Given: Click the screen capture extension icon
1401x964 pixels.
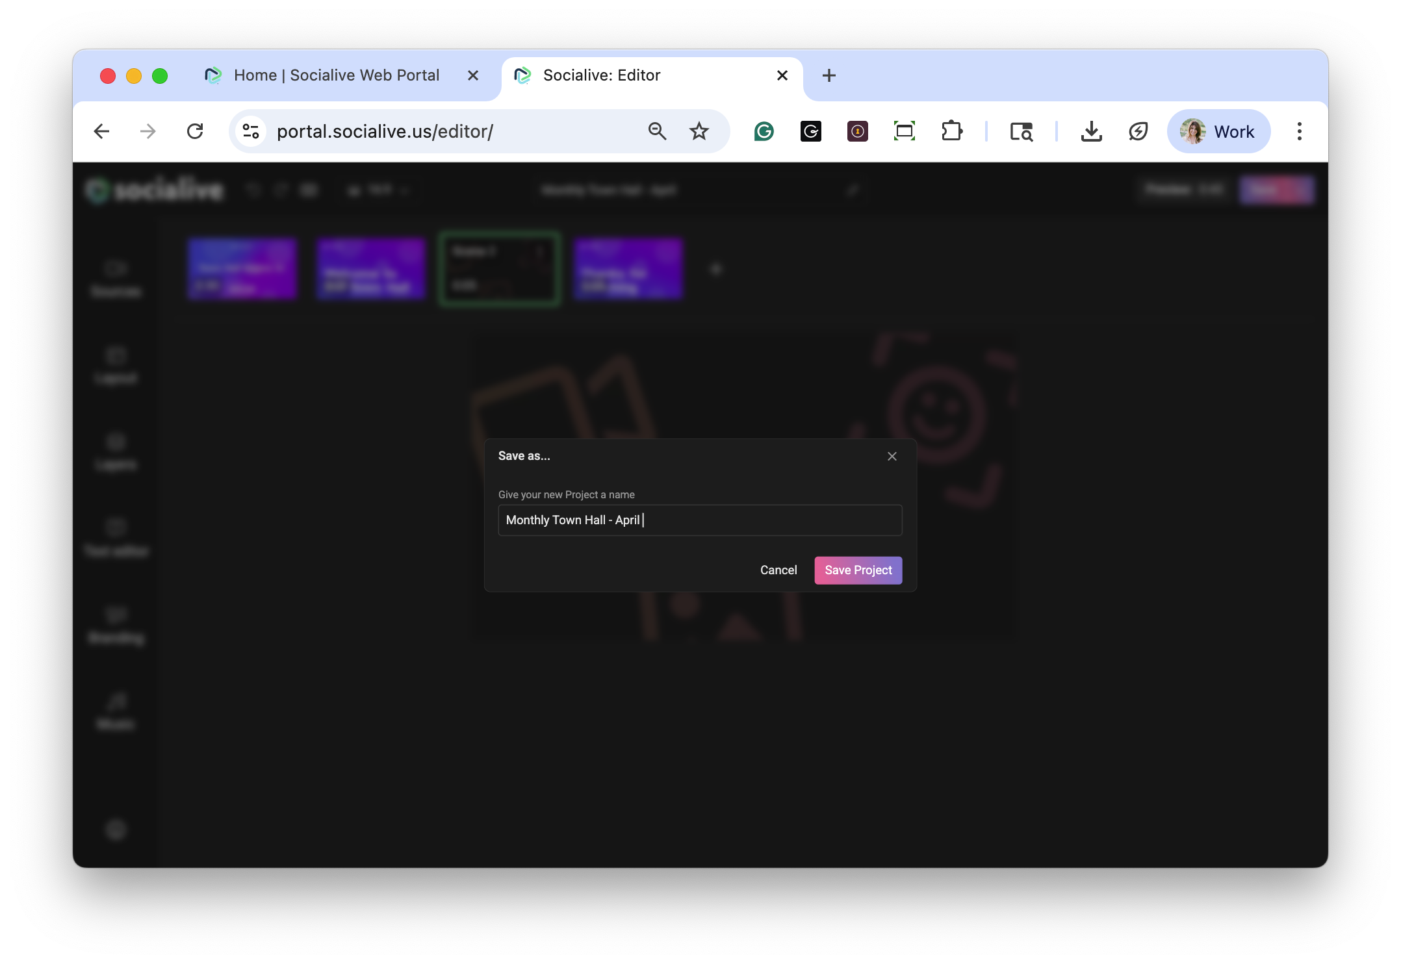Looking at the screenshot, I should (x=904, y=131).
